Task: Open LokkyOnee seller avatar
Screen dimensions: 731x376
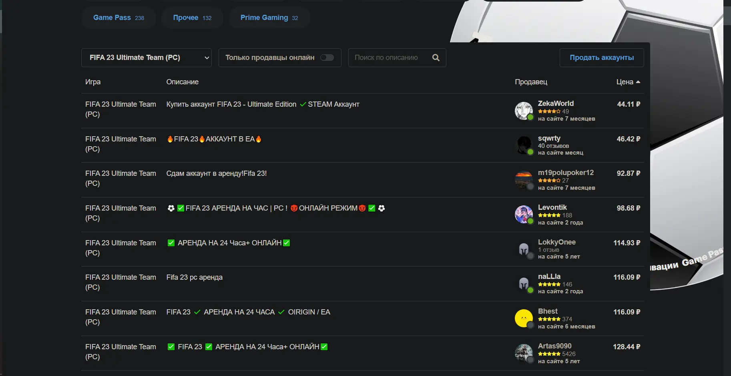Action: click(x=524, y=249)
